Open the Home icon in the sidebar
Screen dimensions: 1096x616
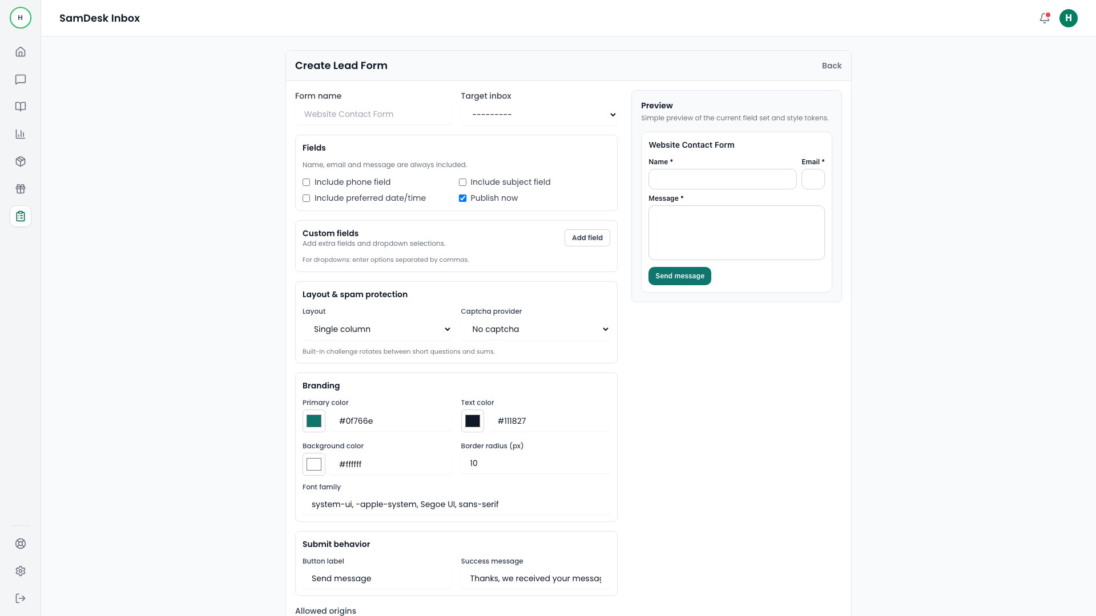(21, 51)
